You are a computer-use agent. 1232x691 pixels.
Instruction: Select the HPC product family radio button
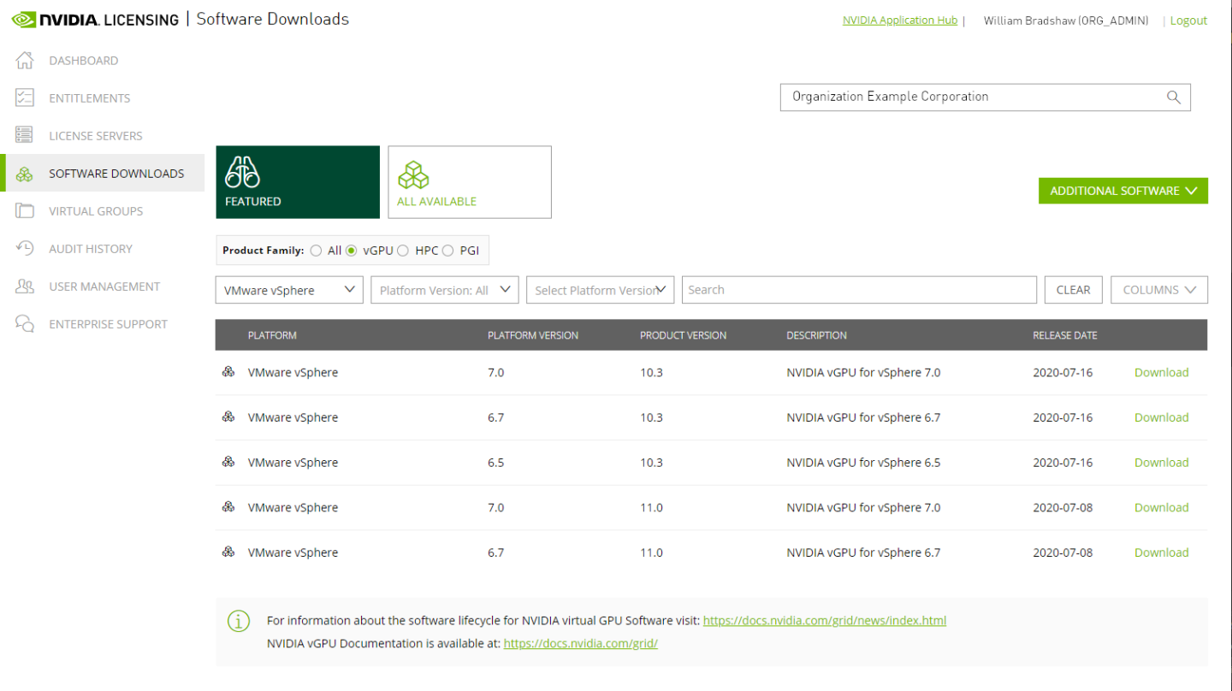pos(403,251)
